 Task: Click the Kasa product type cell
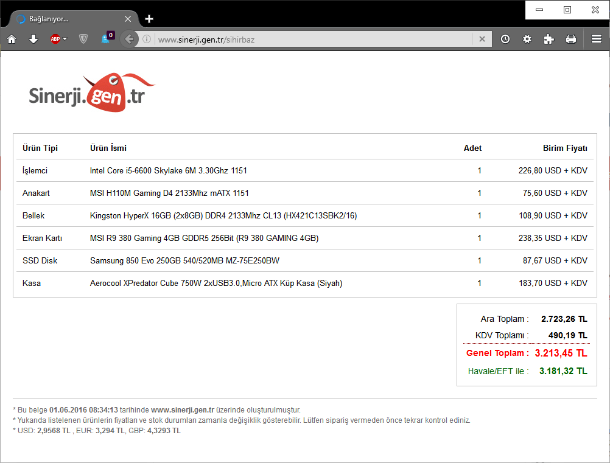pos(32,284)
